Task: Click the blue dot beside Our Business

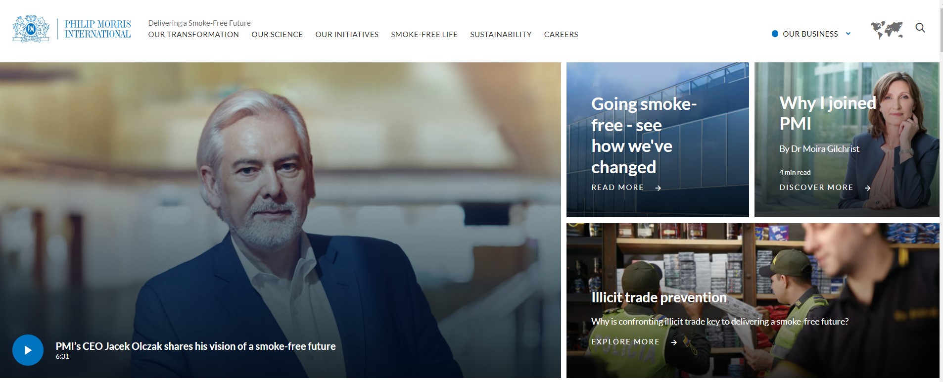Action: 775,34
